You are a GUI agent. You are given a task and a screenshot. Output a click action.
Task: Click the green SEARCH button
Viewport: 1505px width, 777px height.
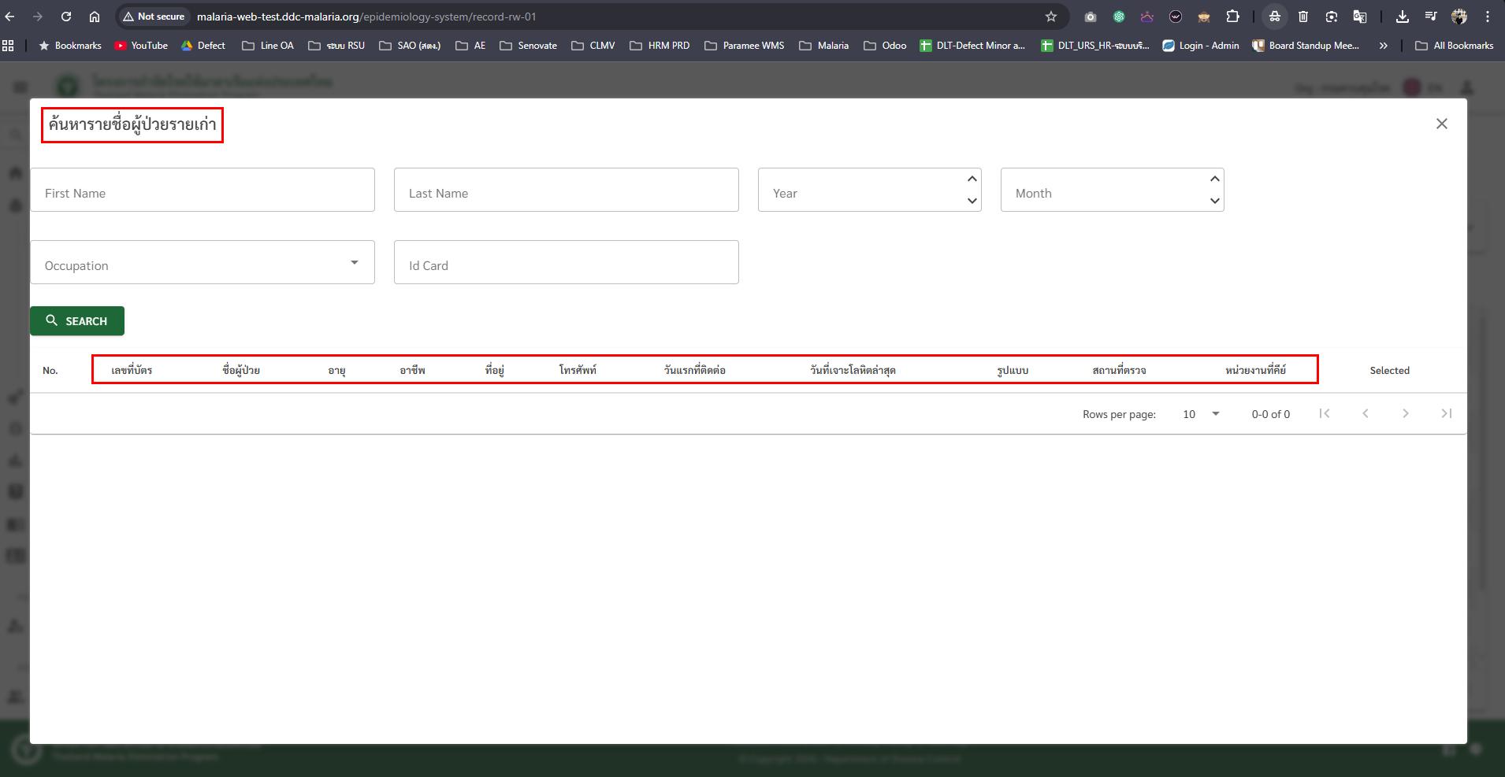tap(77, 321)
